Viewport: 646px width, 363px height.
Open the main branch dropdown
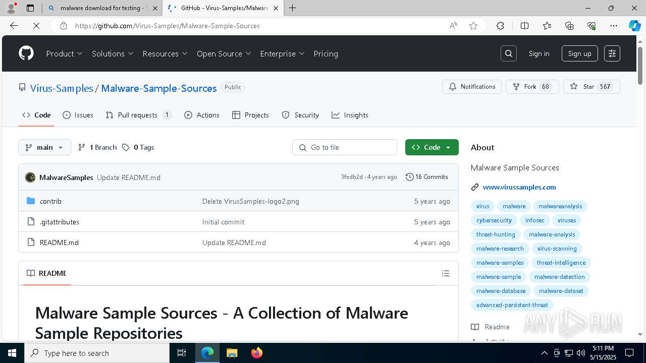click(44, 147)
